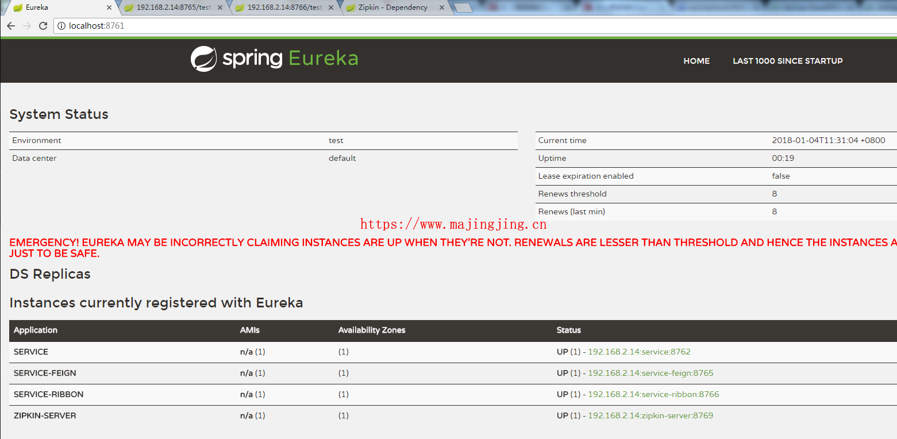Click the environment value test

pyautogui.click(x=336, y=141)
